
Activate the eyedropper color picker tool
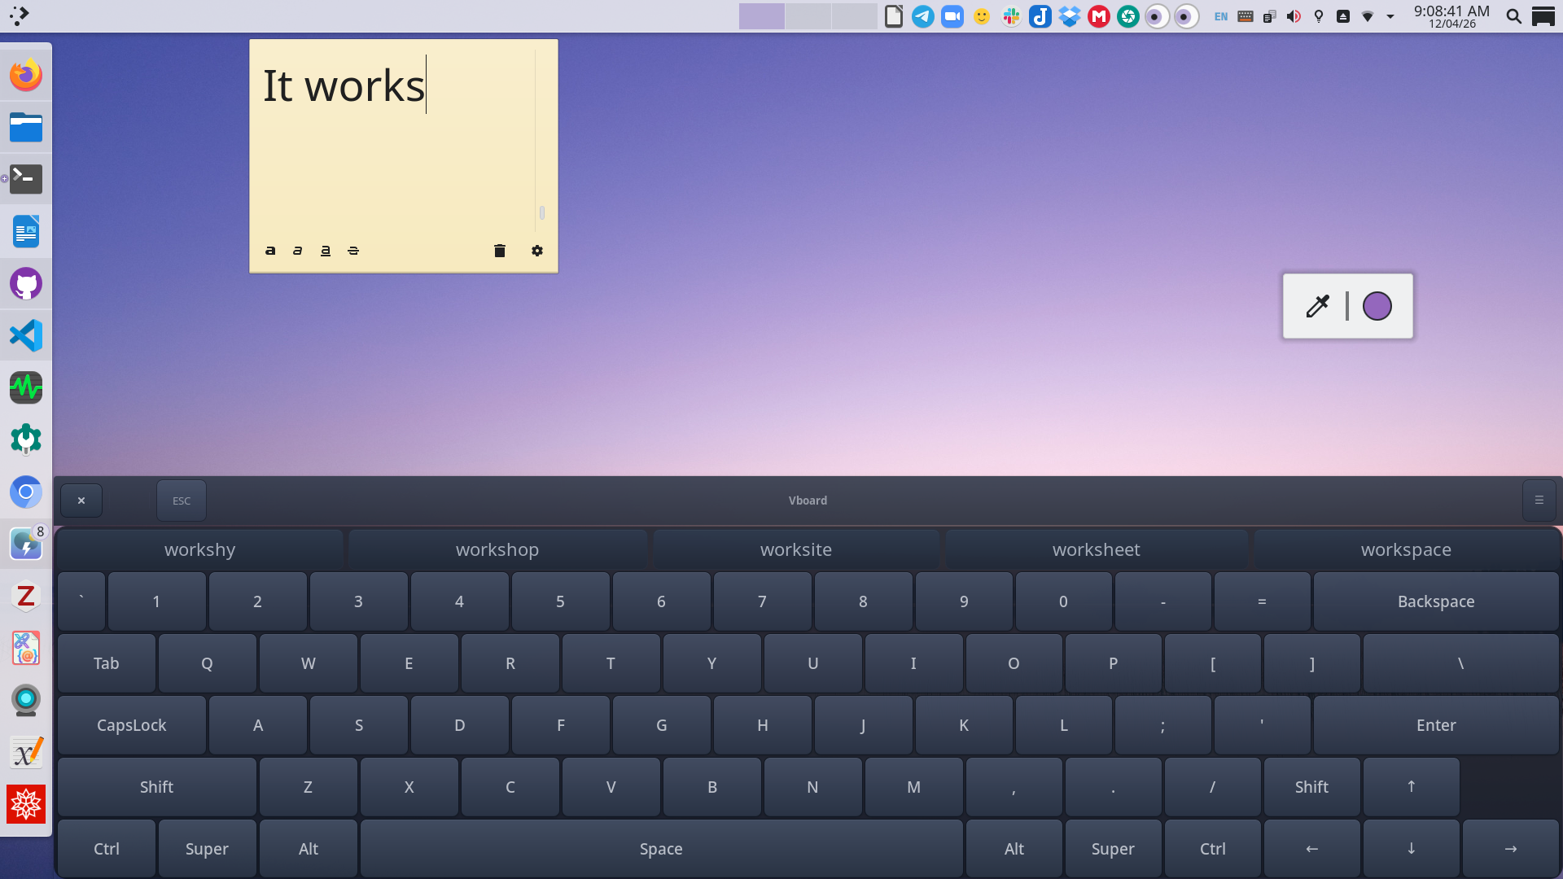[x=1317, y=305]
